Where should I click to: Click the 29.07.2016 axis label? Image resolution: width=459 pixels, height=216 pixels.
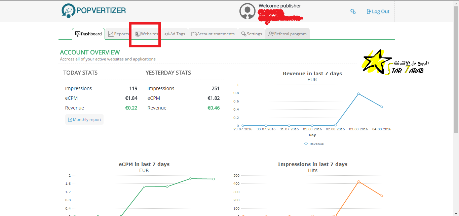pos(243,129)
